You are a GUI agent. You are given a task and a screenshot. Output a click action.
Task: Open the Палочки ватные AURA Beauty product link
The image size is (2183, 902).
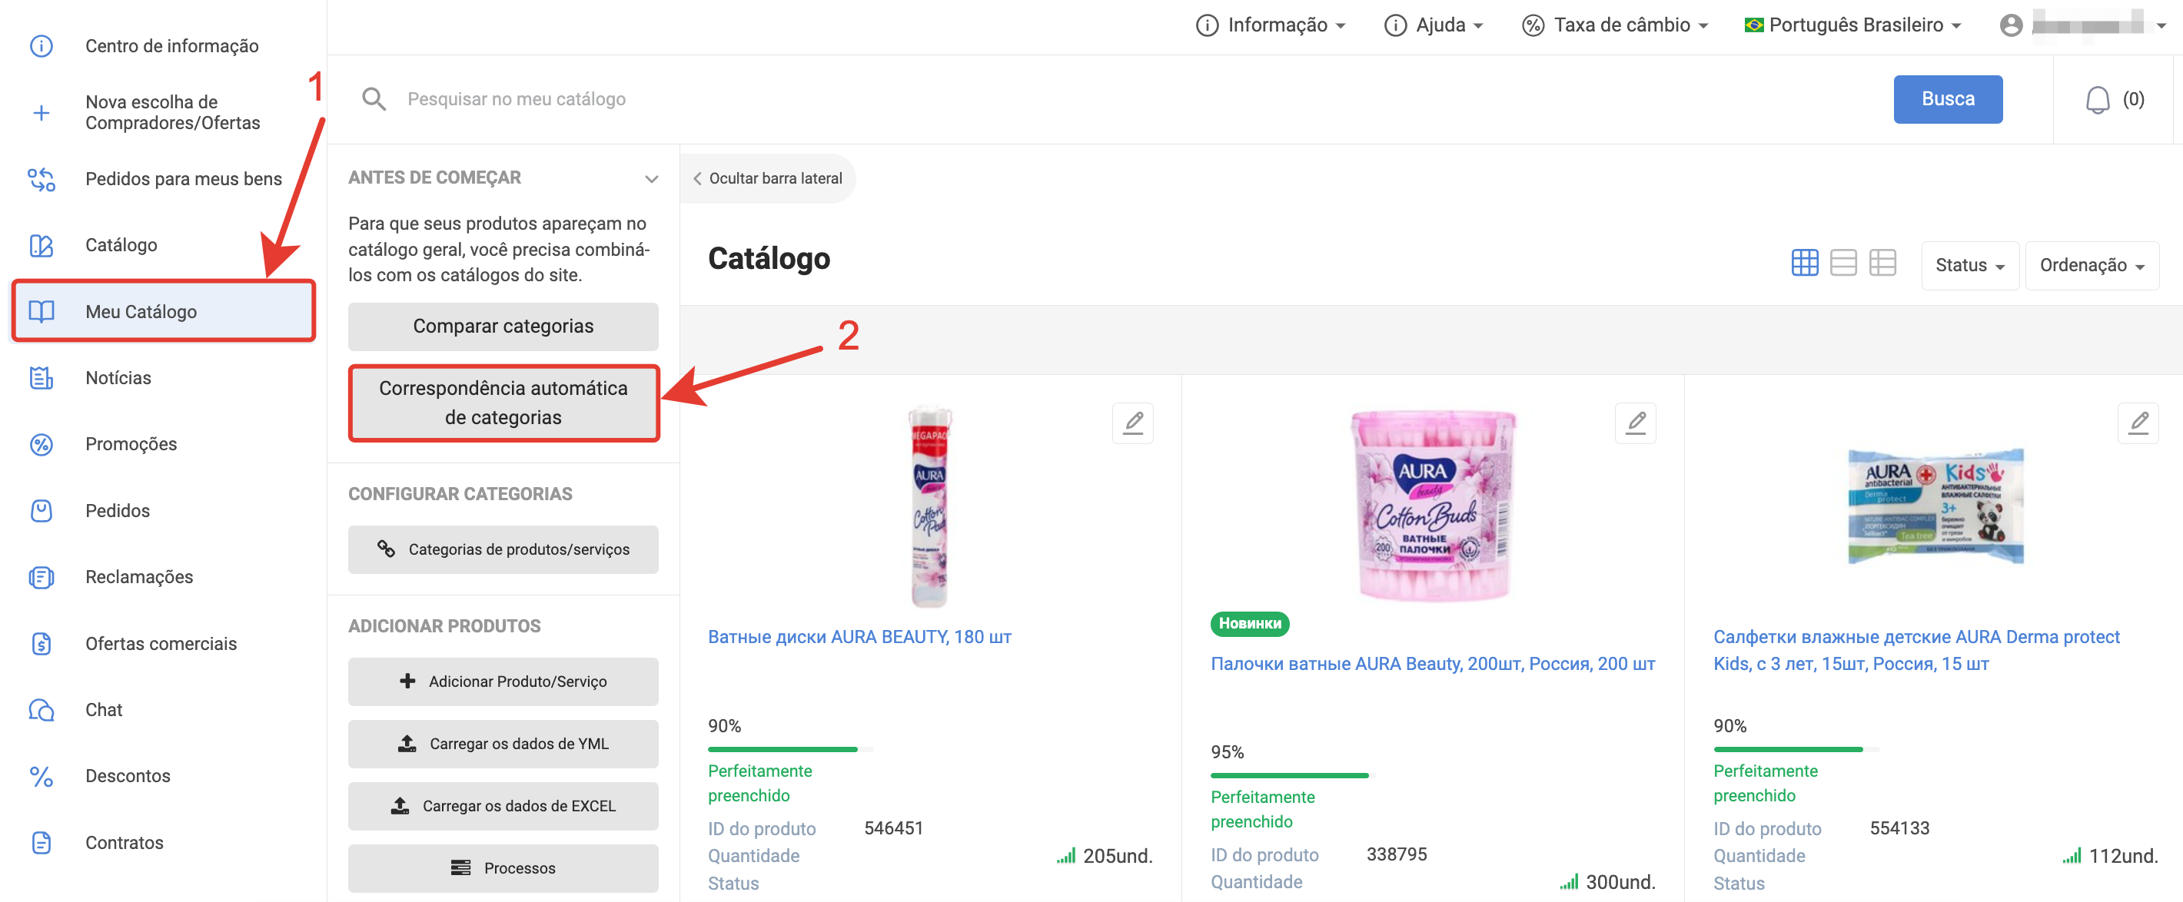[1432, 664]
